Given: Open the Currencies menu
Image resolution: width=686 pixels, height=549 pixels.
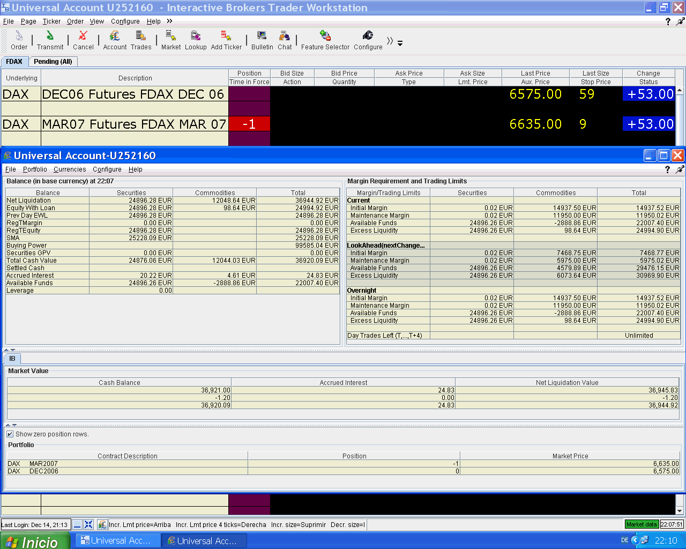Looking at the screenshot, I should 70,169.
